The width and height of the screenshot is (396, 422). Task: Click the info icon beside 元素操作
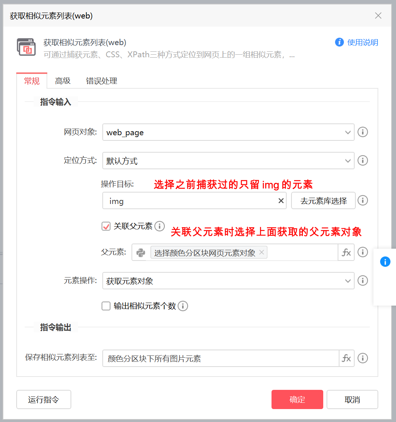tap(363, 281)
